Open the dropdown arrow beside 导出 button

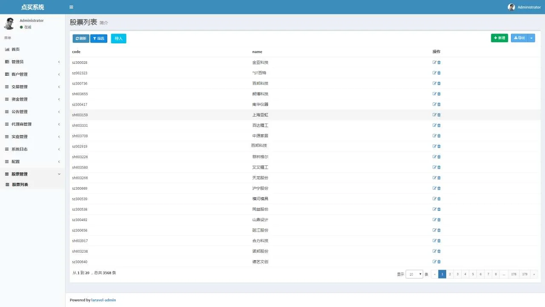tap(531, 38)
